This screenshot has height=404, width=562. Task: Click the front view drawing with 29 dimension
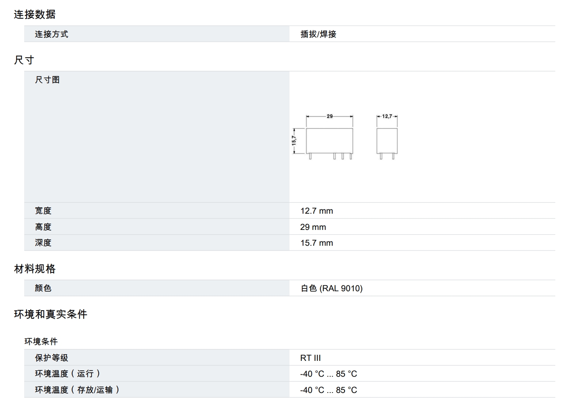[x=329, y=140]
